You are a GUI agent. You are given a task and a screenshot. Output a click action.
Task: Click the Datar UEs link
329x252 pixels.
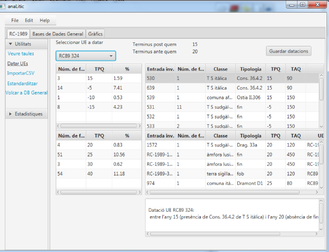18,63
